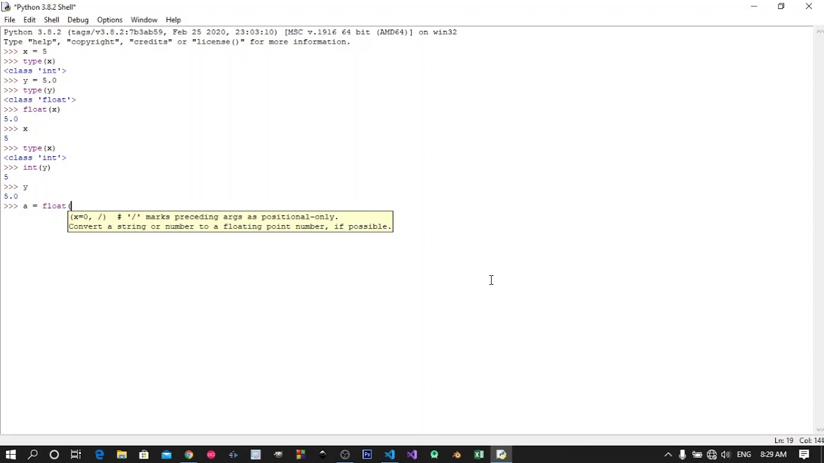Open File Explorer from the taskbar
824x463 pixels.
(x=122, y=455)
